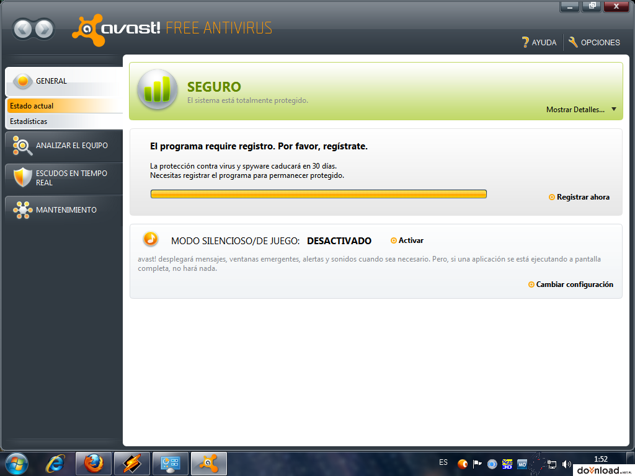
Task: Click Activar for silent/gaming mode
Action: coord(407,240)
